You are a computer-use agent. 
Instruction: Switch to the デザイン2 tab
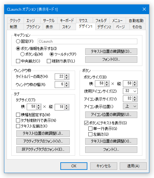pos(104,27)
